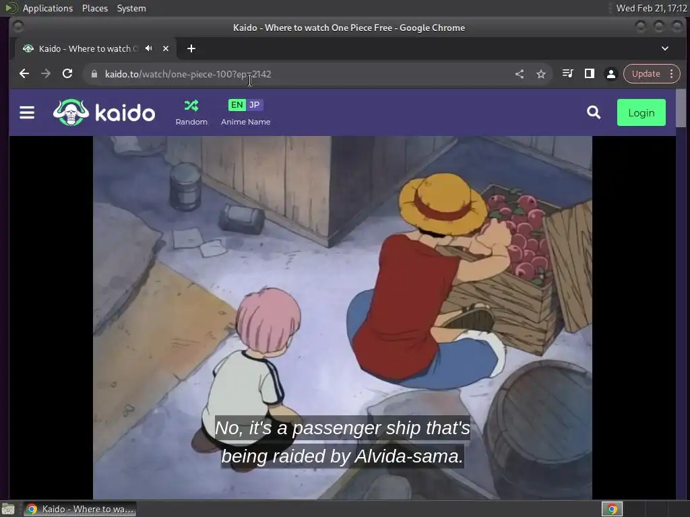Open the media controls icon
690x517 pixels.
567,74
